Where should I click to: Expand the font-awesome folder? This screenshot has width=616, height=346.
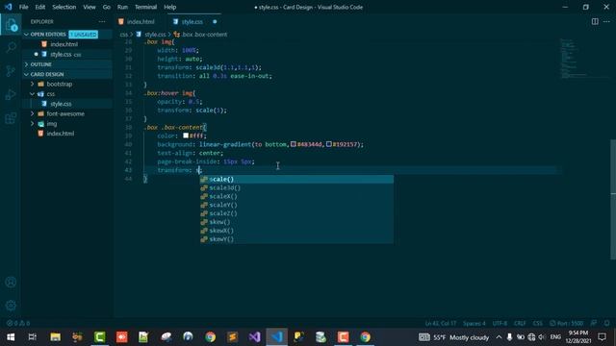click(67, 113)
